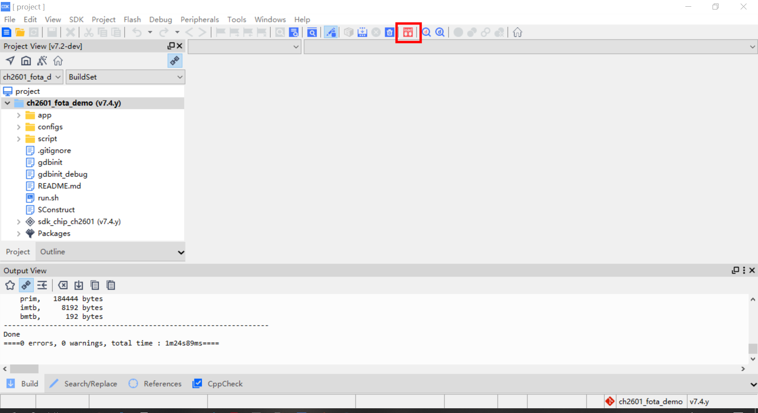Click the download-to-tray icon in Output View
758x413 pixels.
79,285
